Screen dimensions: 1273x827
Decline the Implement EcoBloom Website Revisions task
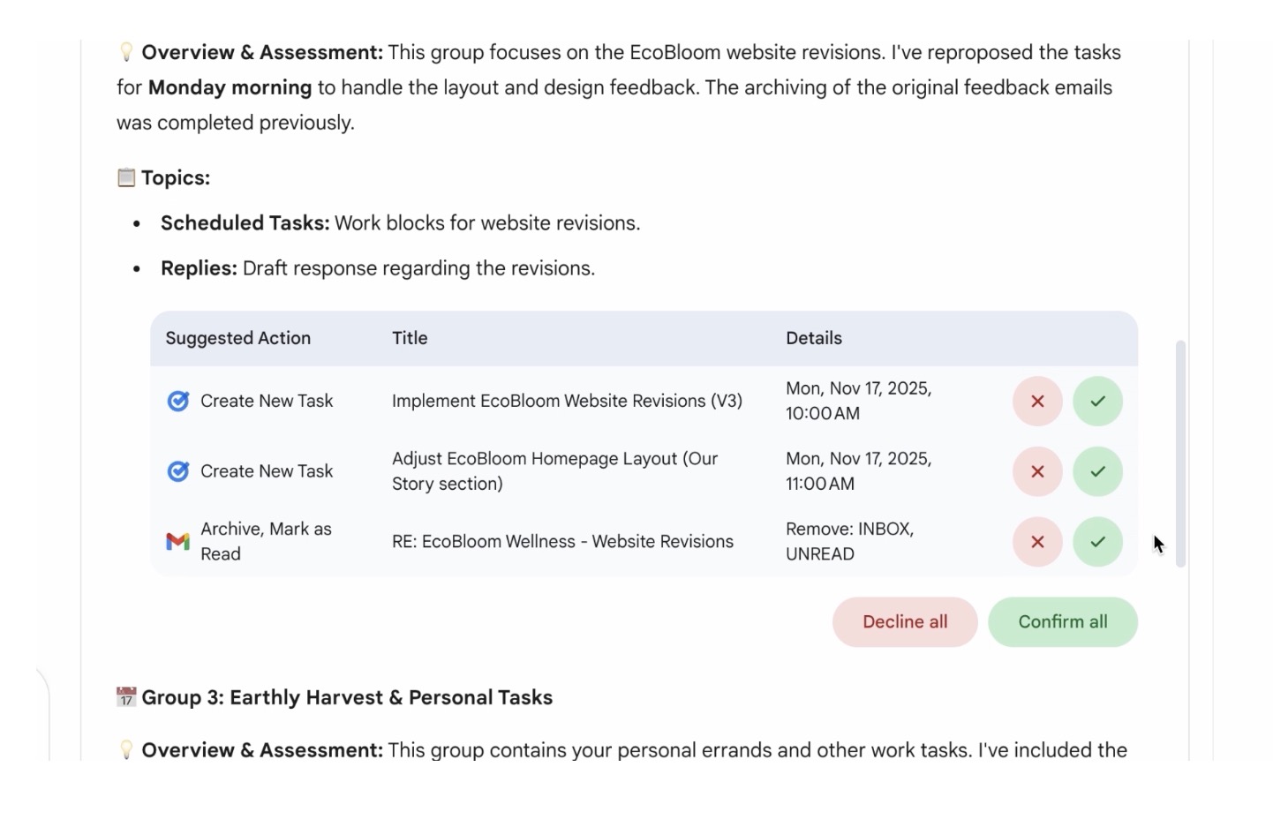click(1037, 402)
